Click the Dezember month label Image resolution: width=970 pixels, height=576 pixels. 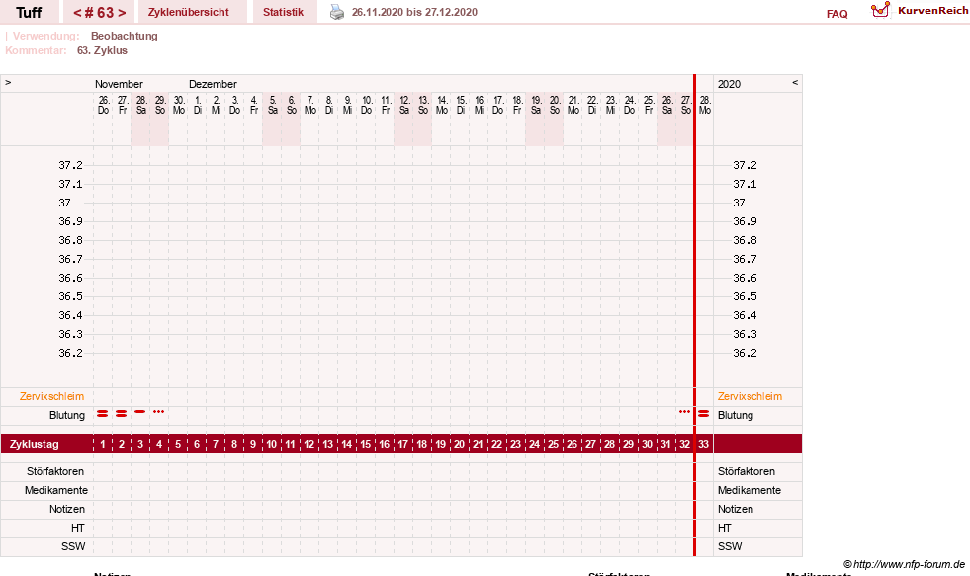[x=213, y=84]
